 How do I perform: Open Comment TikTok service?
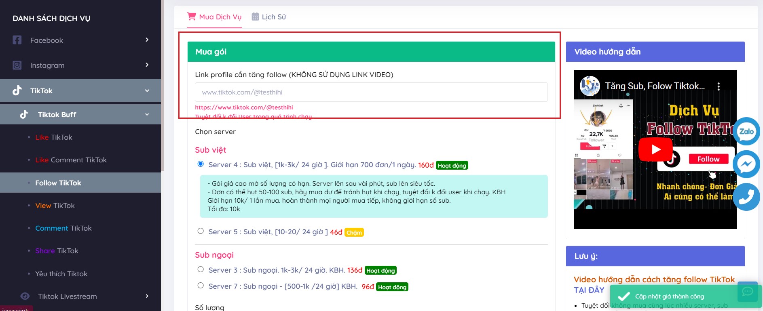point(63,228)
